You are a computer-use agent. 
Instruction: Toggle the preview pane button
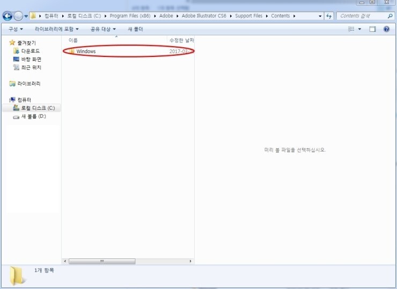(372, 29)
